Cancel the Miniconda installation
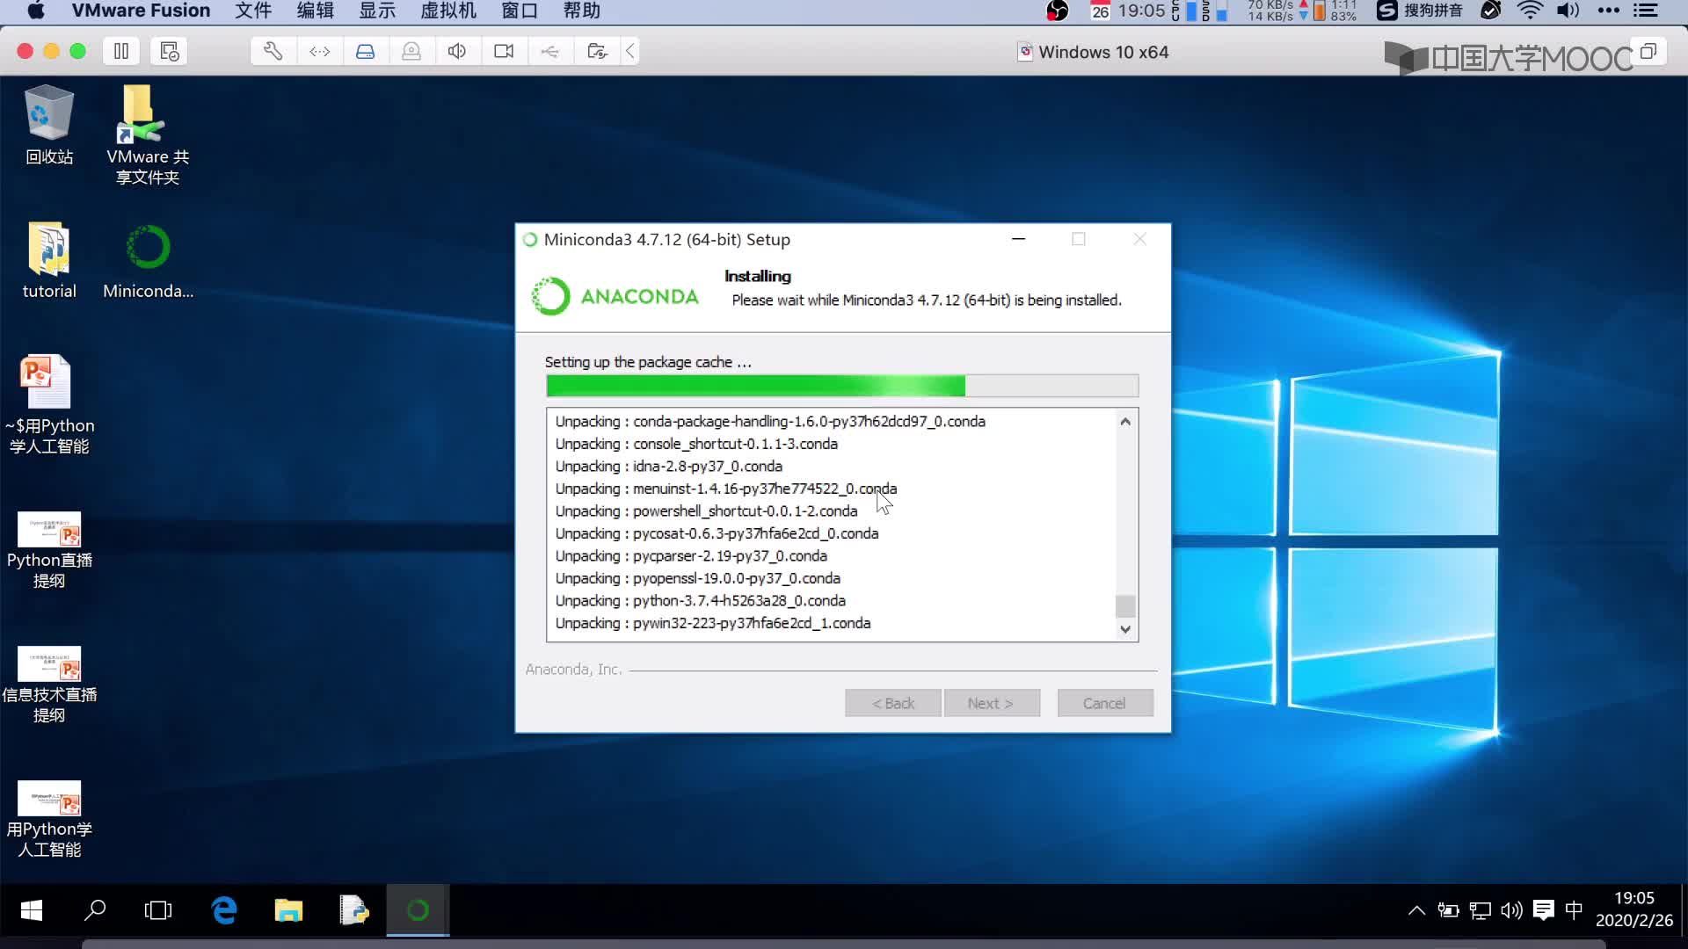The width and height of the screenshot is (1688, 949). click(1105, 703)
